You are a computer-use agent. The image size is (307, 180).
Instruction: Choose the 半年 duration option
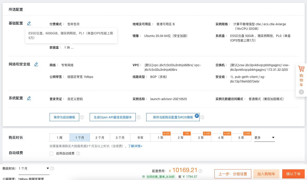[x=140, y=138]
